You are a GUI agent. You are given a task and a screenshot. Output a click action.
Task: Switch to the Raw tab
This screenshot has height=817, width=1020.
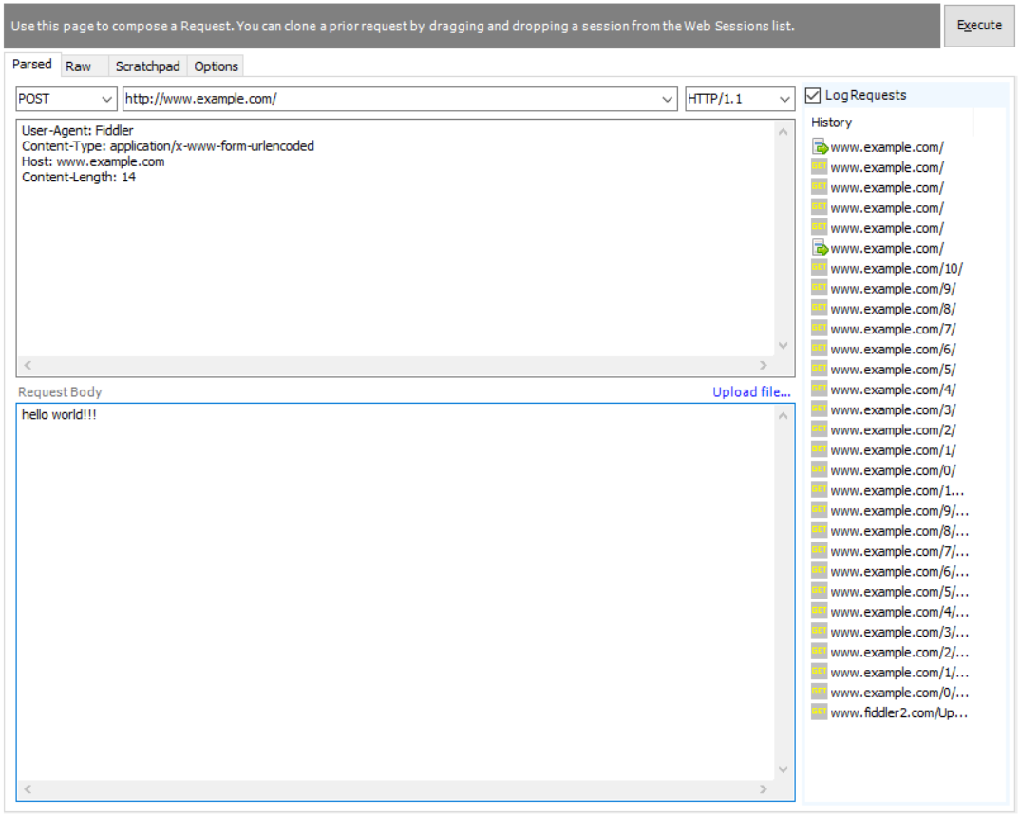[79, 66]
